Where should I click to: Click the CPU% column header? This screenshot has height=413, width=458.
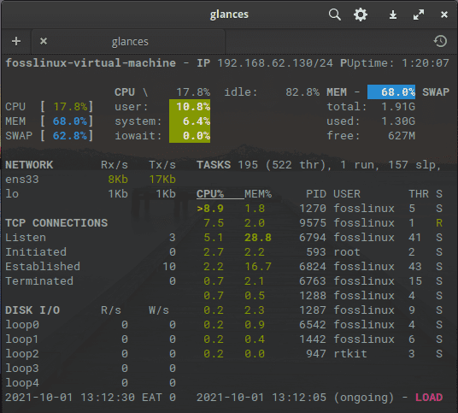click(210, 194)
